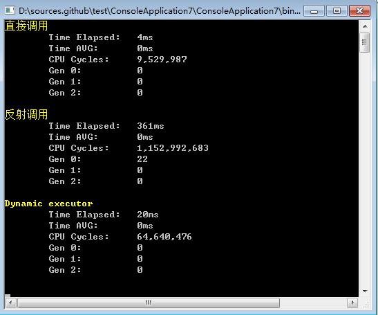Click the vertical scrollbar thumb
This screenshot has width=378, height=315.
364,42
